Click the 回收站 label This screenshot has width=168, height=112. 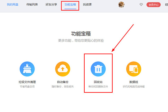click(98, 82)
